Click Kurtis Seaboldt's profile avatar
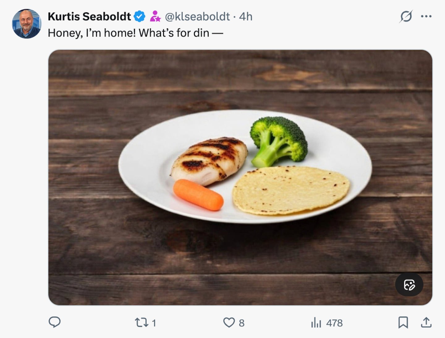The width and height of the screenshot is (445, 338). click(27, 23)
